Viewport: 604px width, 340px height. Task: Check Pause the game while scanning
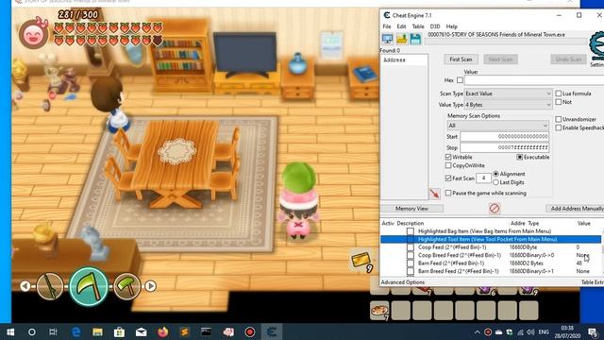point(448,193)
